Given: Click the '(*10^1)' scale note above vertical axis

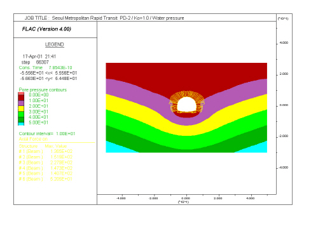Looking at the screenshot, I should (x=283, y=18).
